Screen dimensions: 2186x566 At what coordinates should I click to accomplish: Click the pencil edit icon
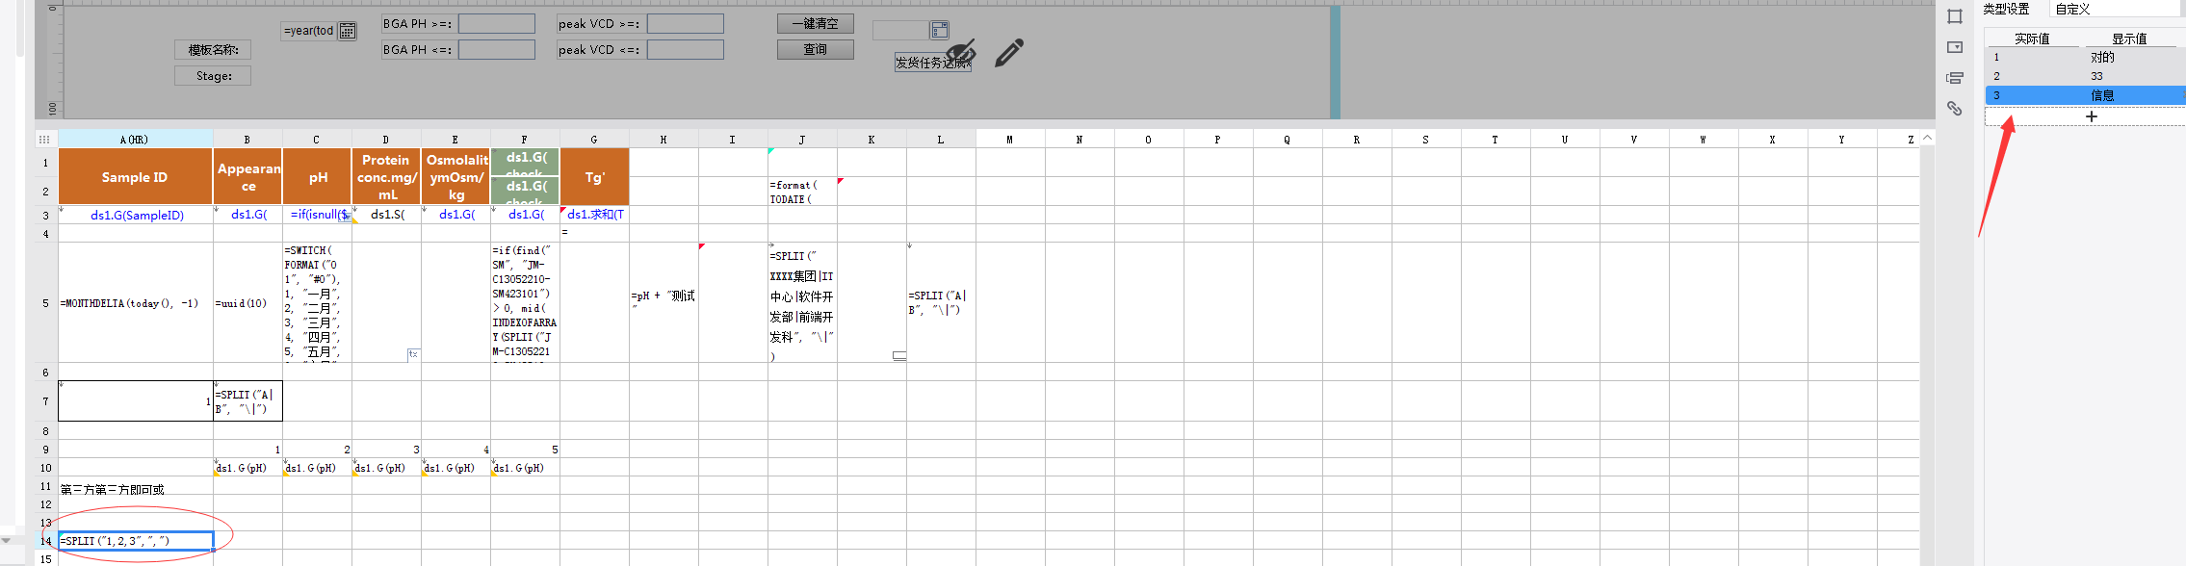[x=1009, y=52]
